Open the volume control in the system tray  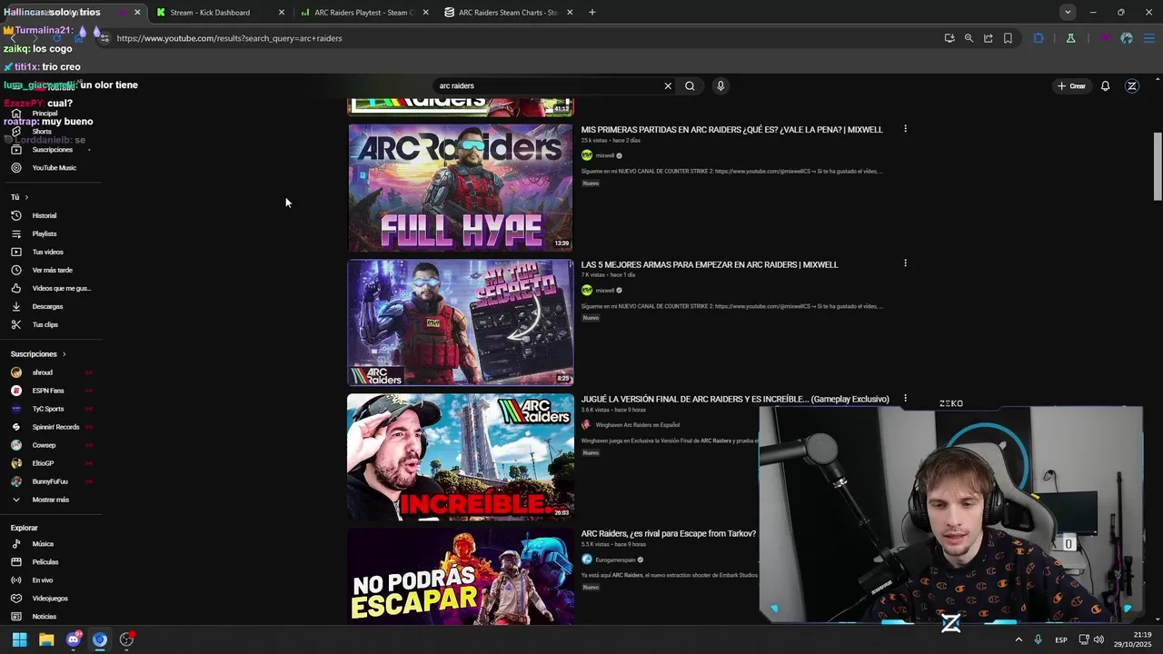pyautogui.click(x=1098, y=640)
